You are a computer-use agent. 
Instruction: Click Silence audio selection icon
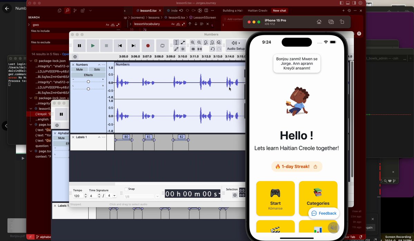(200, 49)
